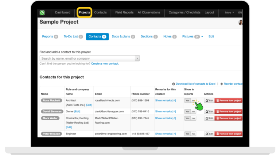Image resolution: width=280 pixels, height=157 pixels.
Task: Open Layout in the navigation bar
Action: point(209,12)
